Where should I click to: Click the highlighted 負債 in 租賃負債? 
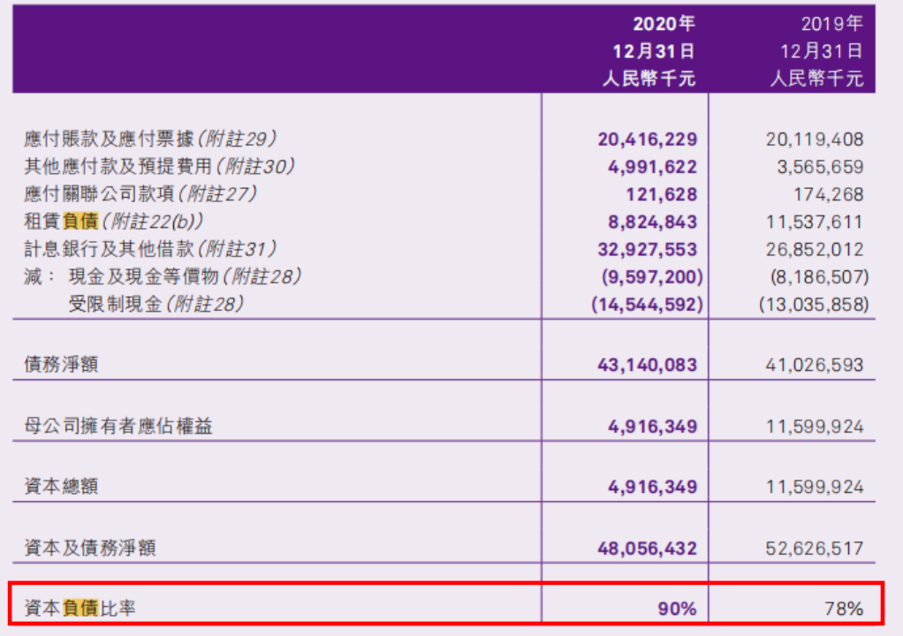click(80, 222)
